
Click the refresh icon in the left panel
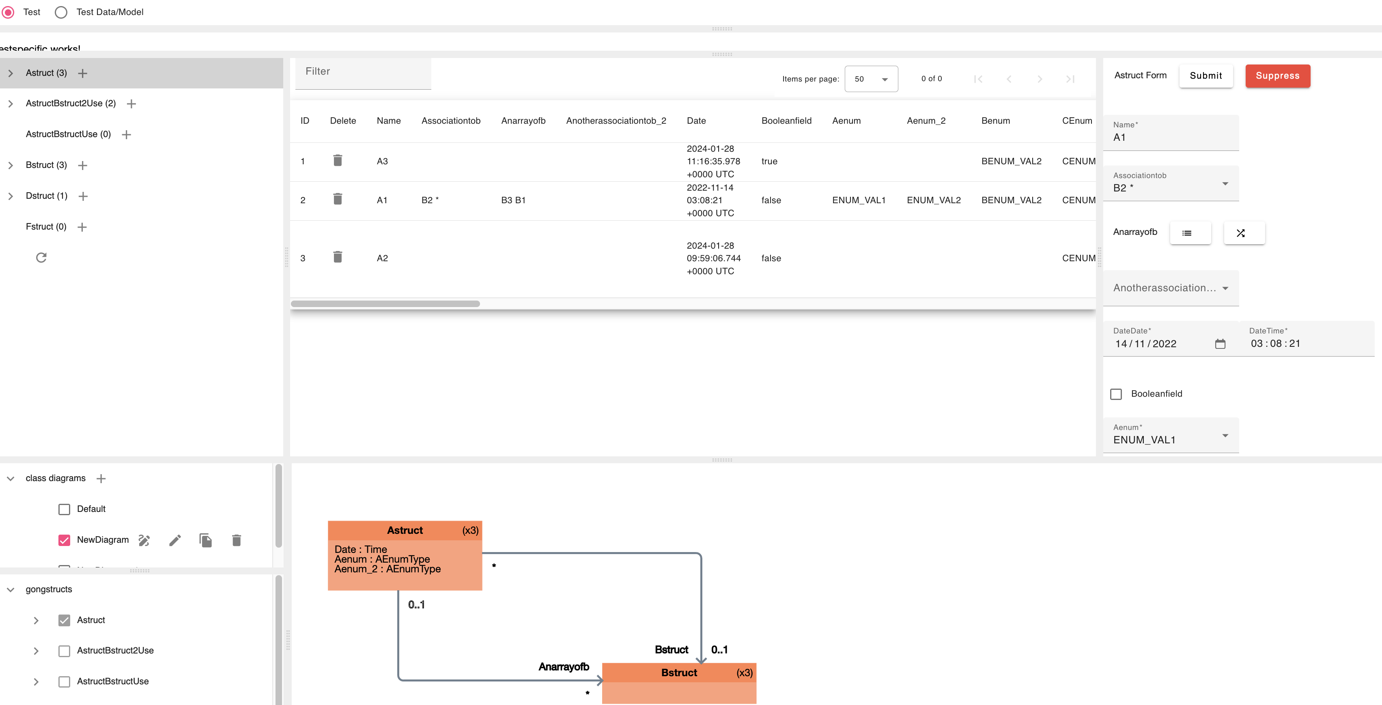(x=41, y=258)
